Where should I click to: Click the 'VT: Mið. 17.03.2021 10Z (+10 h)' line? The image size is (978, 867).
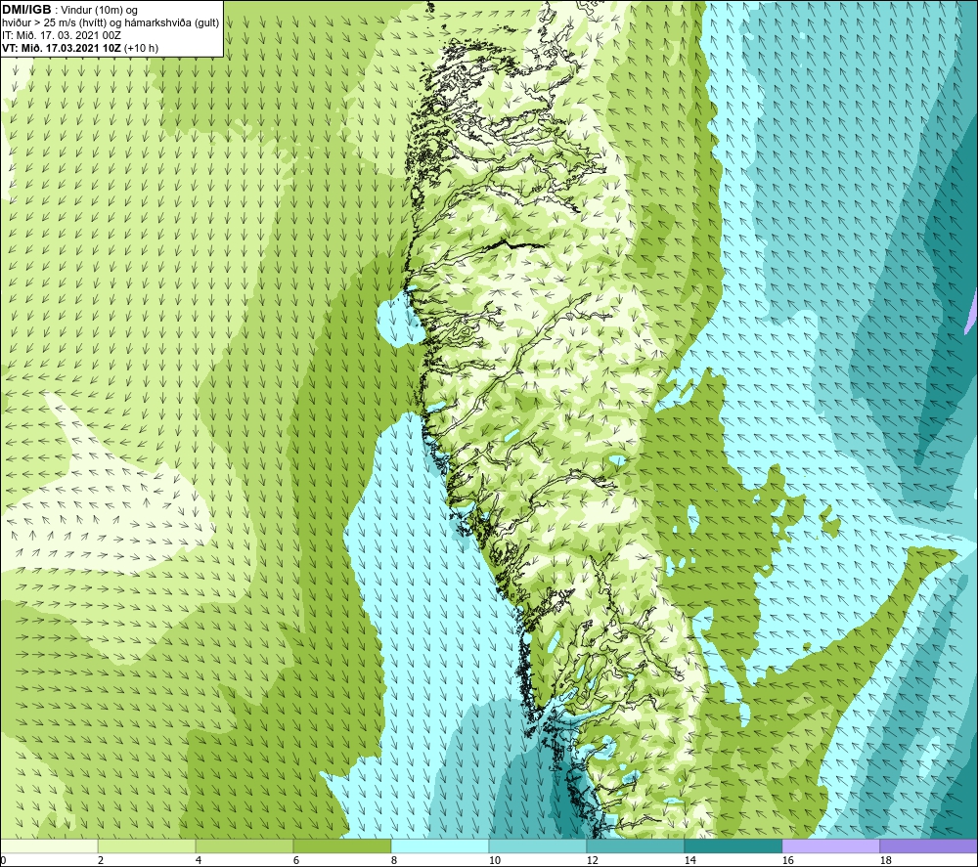pyautogui.click(x=80, y=48)
